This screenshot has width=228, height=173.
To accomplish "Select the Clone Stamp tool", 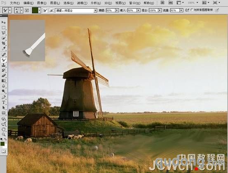I will point(3,65).
